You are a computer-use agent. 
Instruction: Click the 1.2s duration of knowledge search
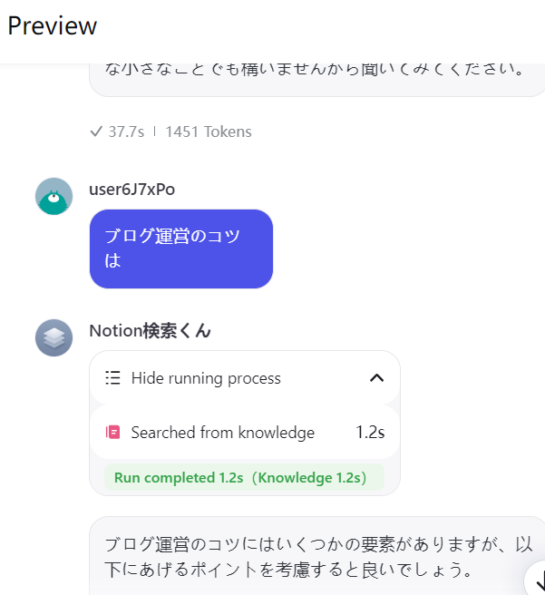(x=370, y=433)
